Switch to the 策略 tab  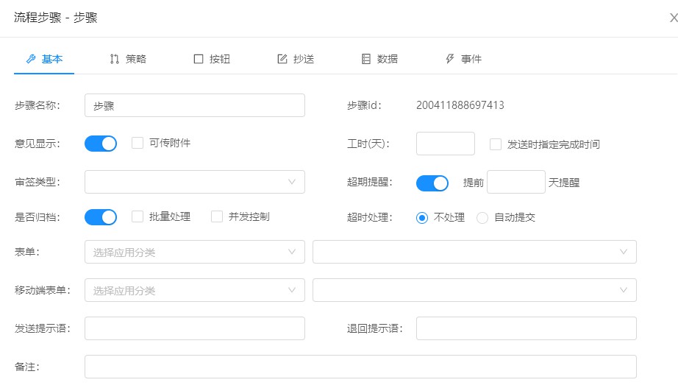pos(128,59)
